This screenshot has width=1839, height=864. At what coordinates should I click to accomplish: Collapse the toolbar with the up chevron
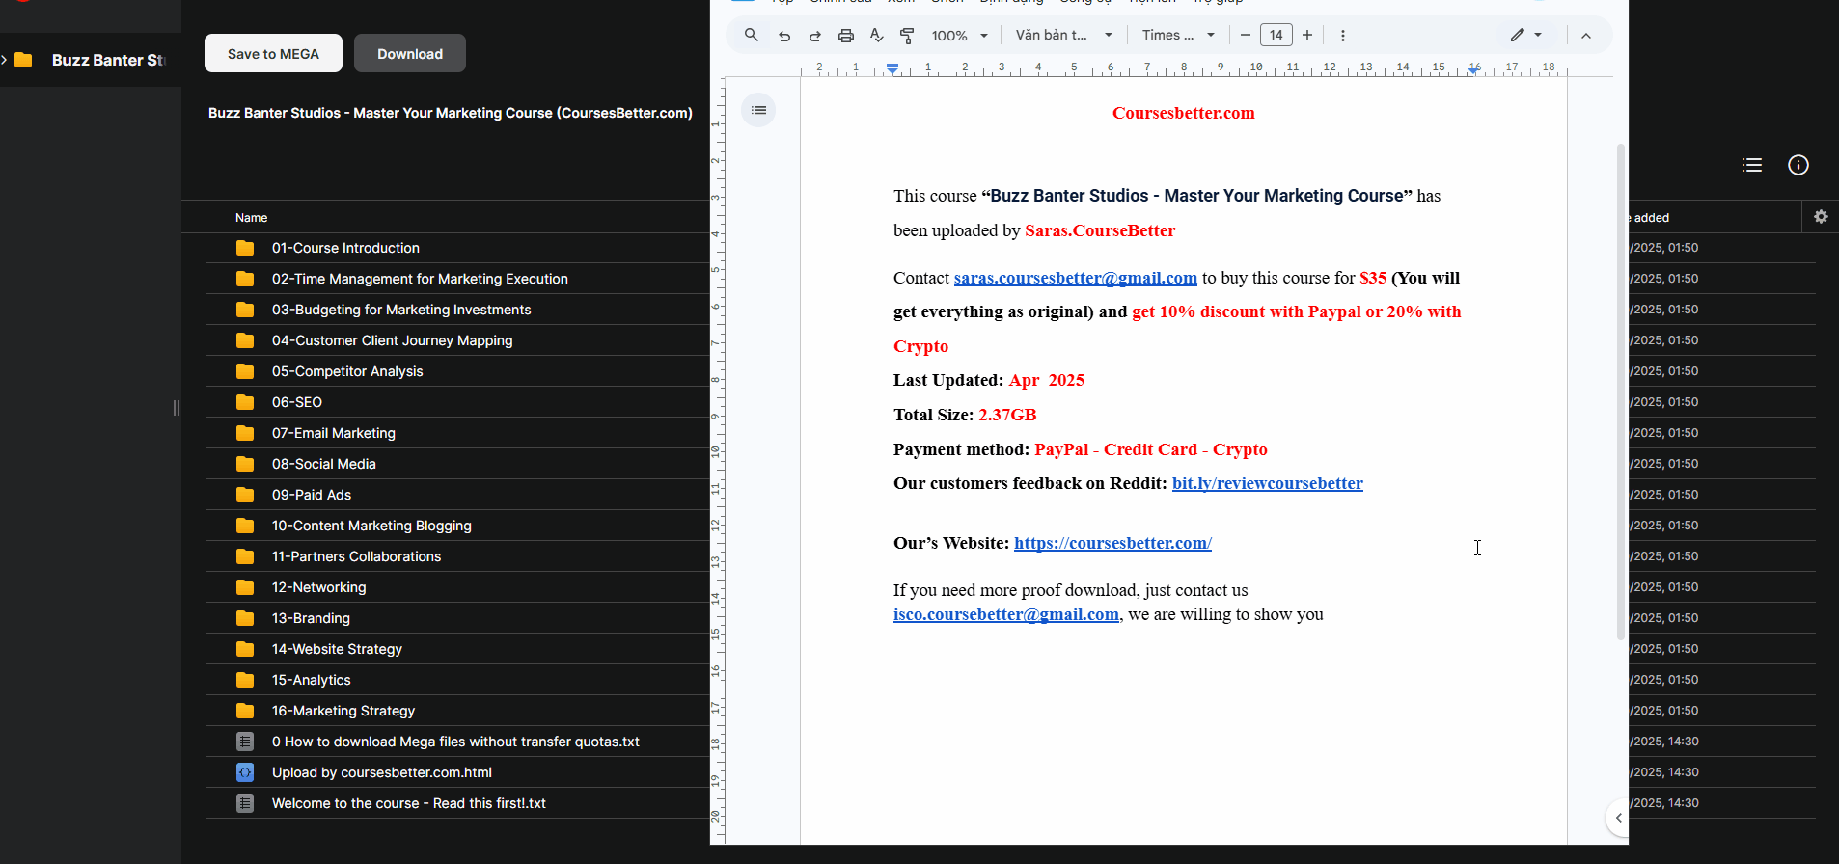coord(1586,36)
